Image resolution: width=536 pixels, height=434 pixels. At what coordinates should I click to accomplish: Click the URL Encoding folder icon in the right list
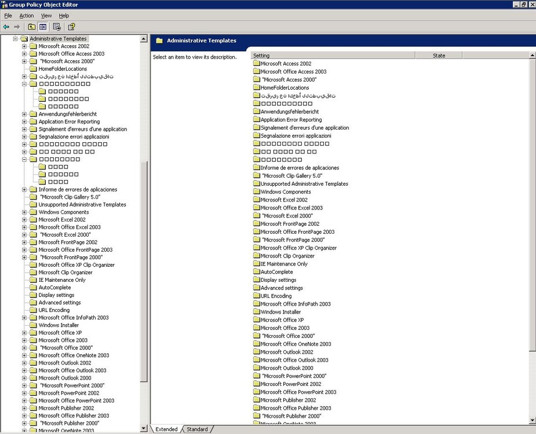[257, 296]
